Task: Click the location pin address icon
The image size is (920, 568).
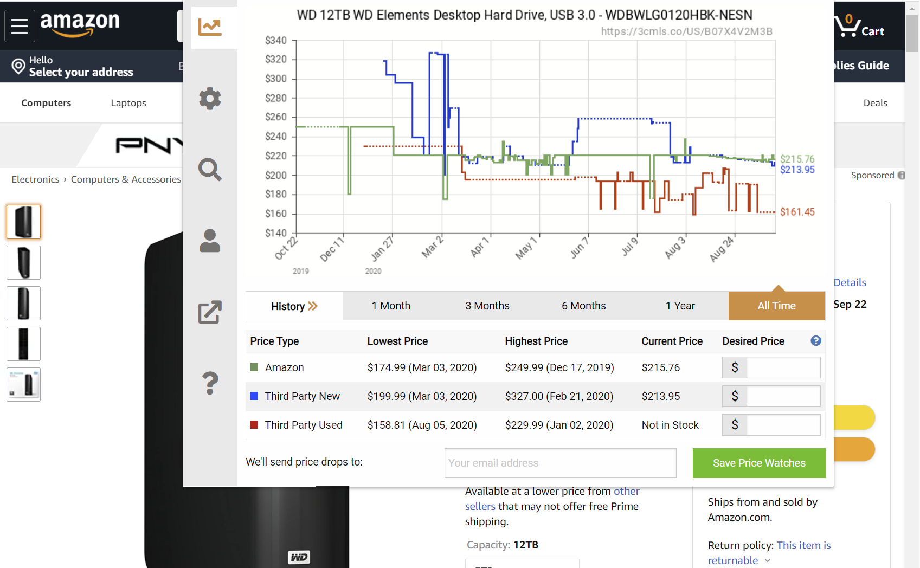Action: [18, 66]
